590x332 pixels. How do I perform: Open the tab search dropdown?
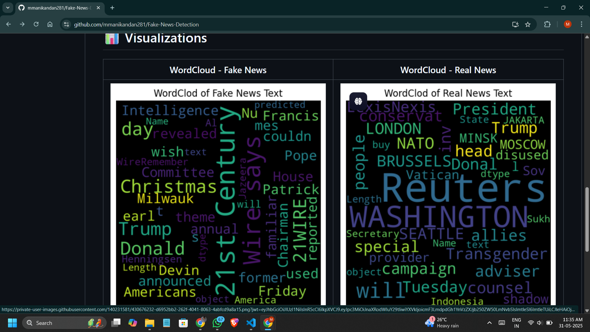point(8,8)
